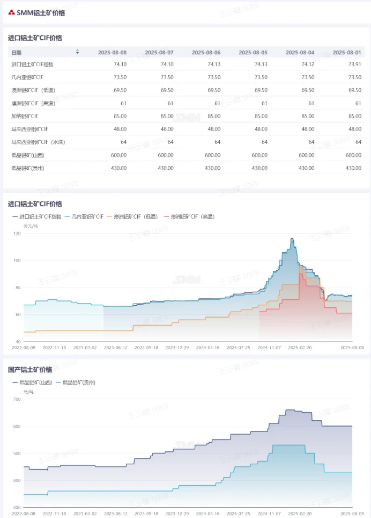Click 加纳铝矿CIF 85.00 under 2025-08-01
Viewport: 371px width, 518px height.
[355, 116]
